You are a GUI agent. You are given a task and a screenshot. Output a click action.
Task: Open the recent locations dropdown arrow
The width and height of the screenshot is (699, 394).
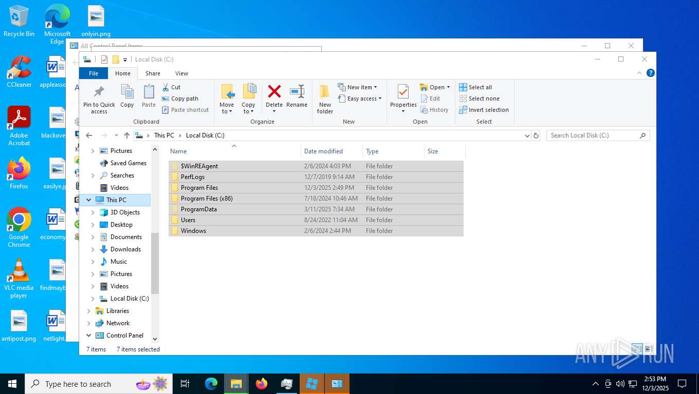click(116, 136)
